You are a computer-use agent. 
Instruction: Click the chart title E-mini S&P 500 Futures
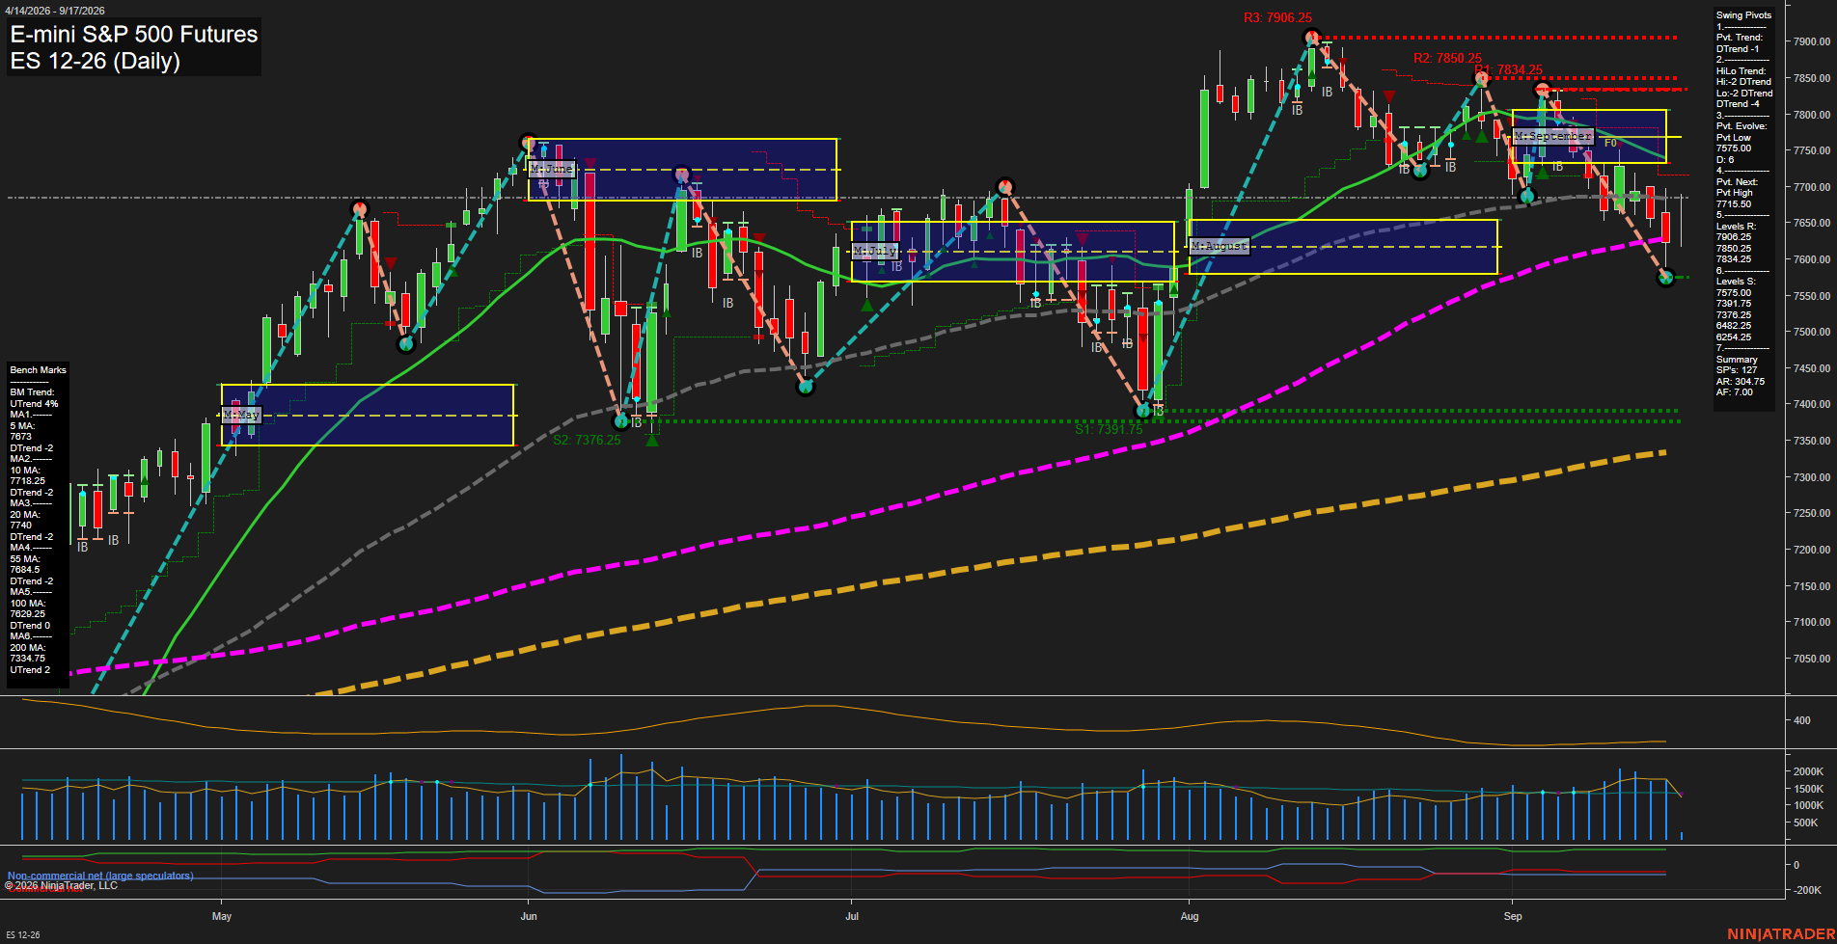tap(134, 34)
